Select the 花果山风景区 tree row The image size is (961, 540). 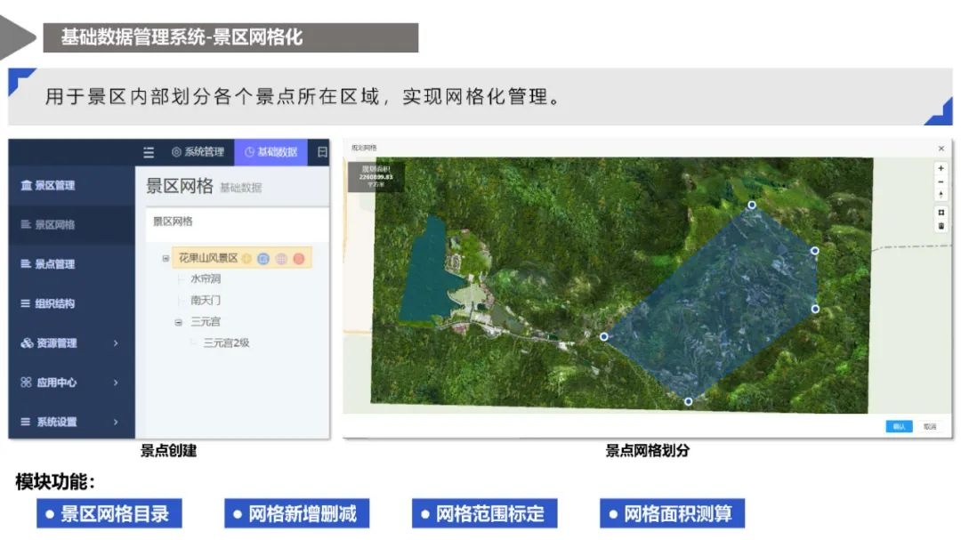(x=242, y=258)
